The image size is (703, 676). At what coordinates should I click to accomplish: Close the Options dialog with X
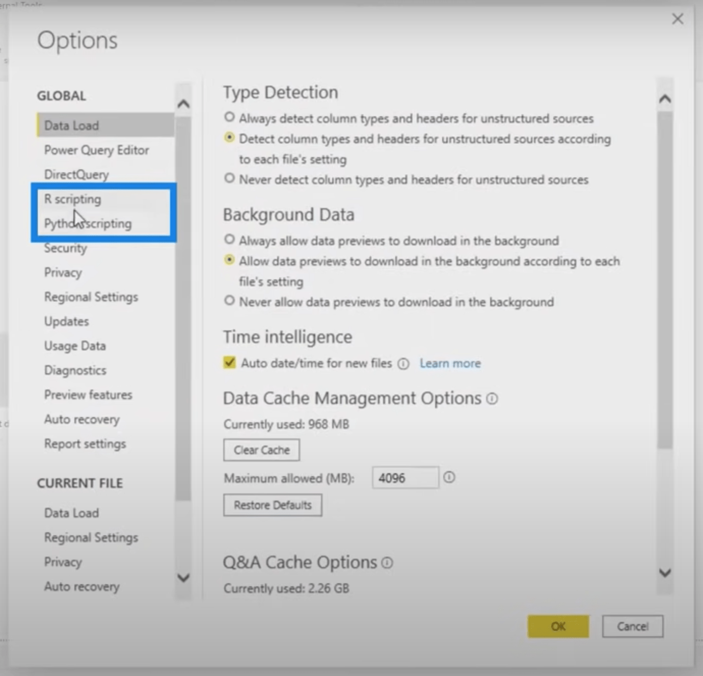click(x=678, y=19)
